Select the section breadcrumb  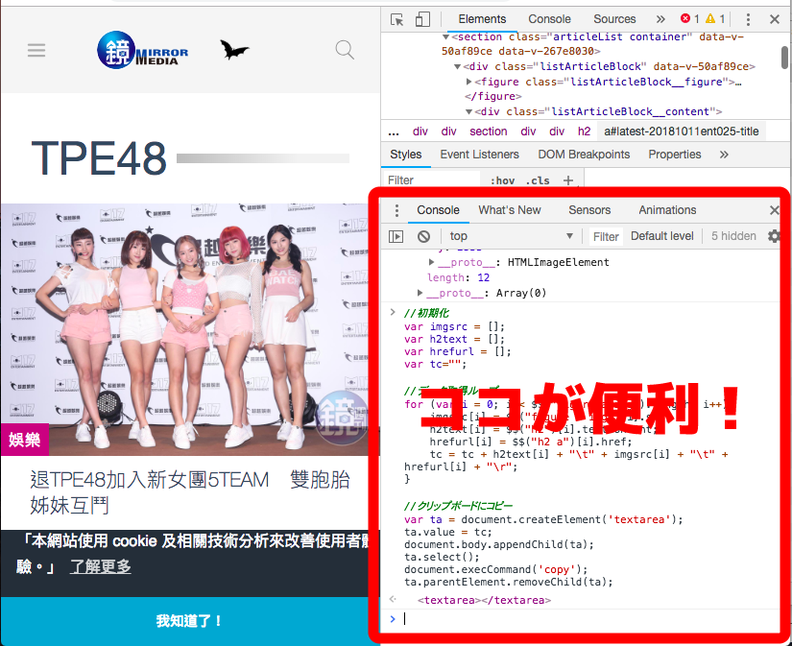click(x=488, y=132)
